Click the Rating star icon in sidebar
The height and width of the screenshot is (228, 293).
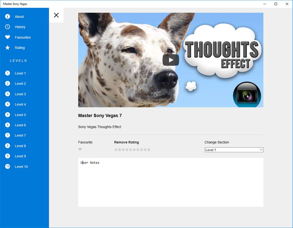[8, 48]
